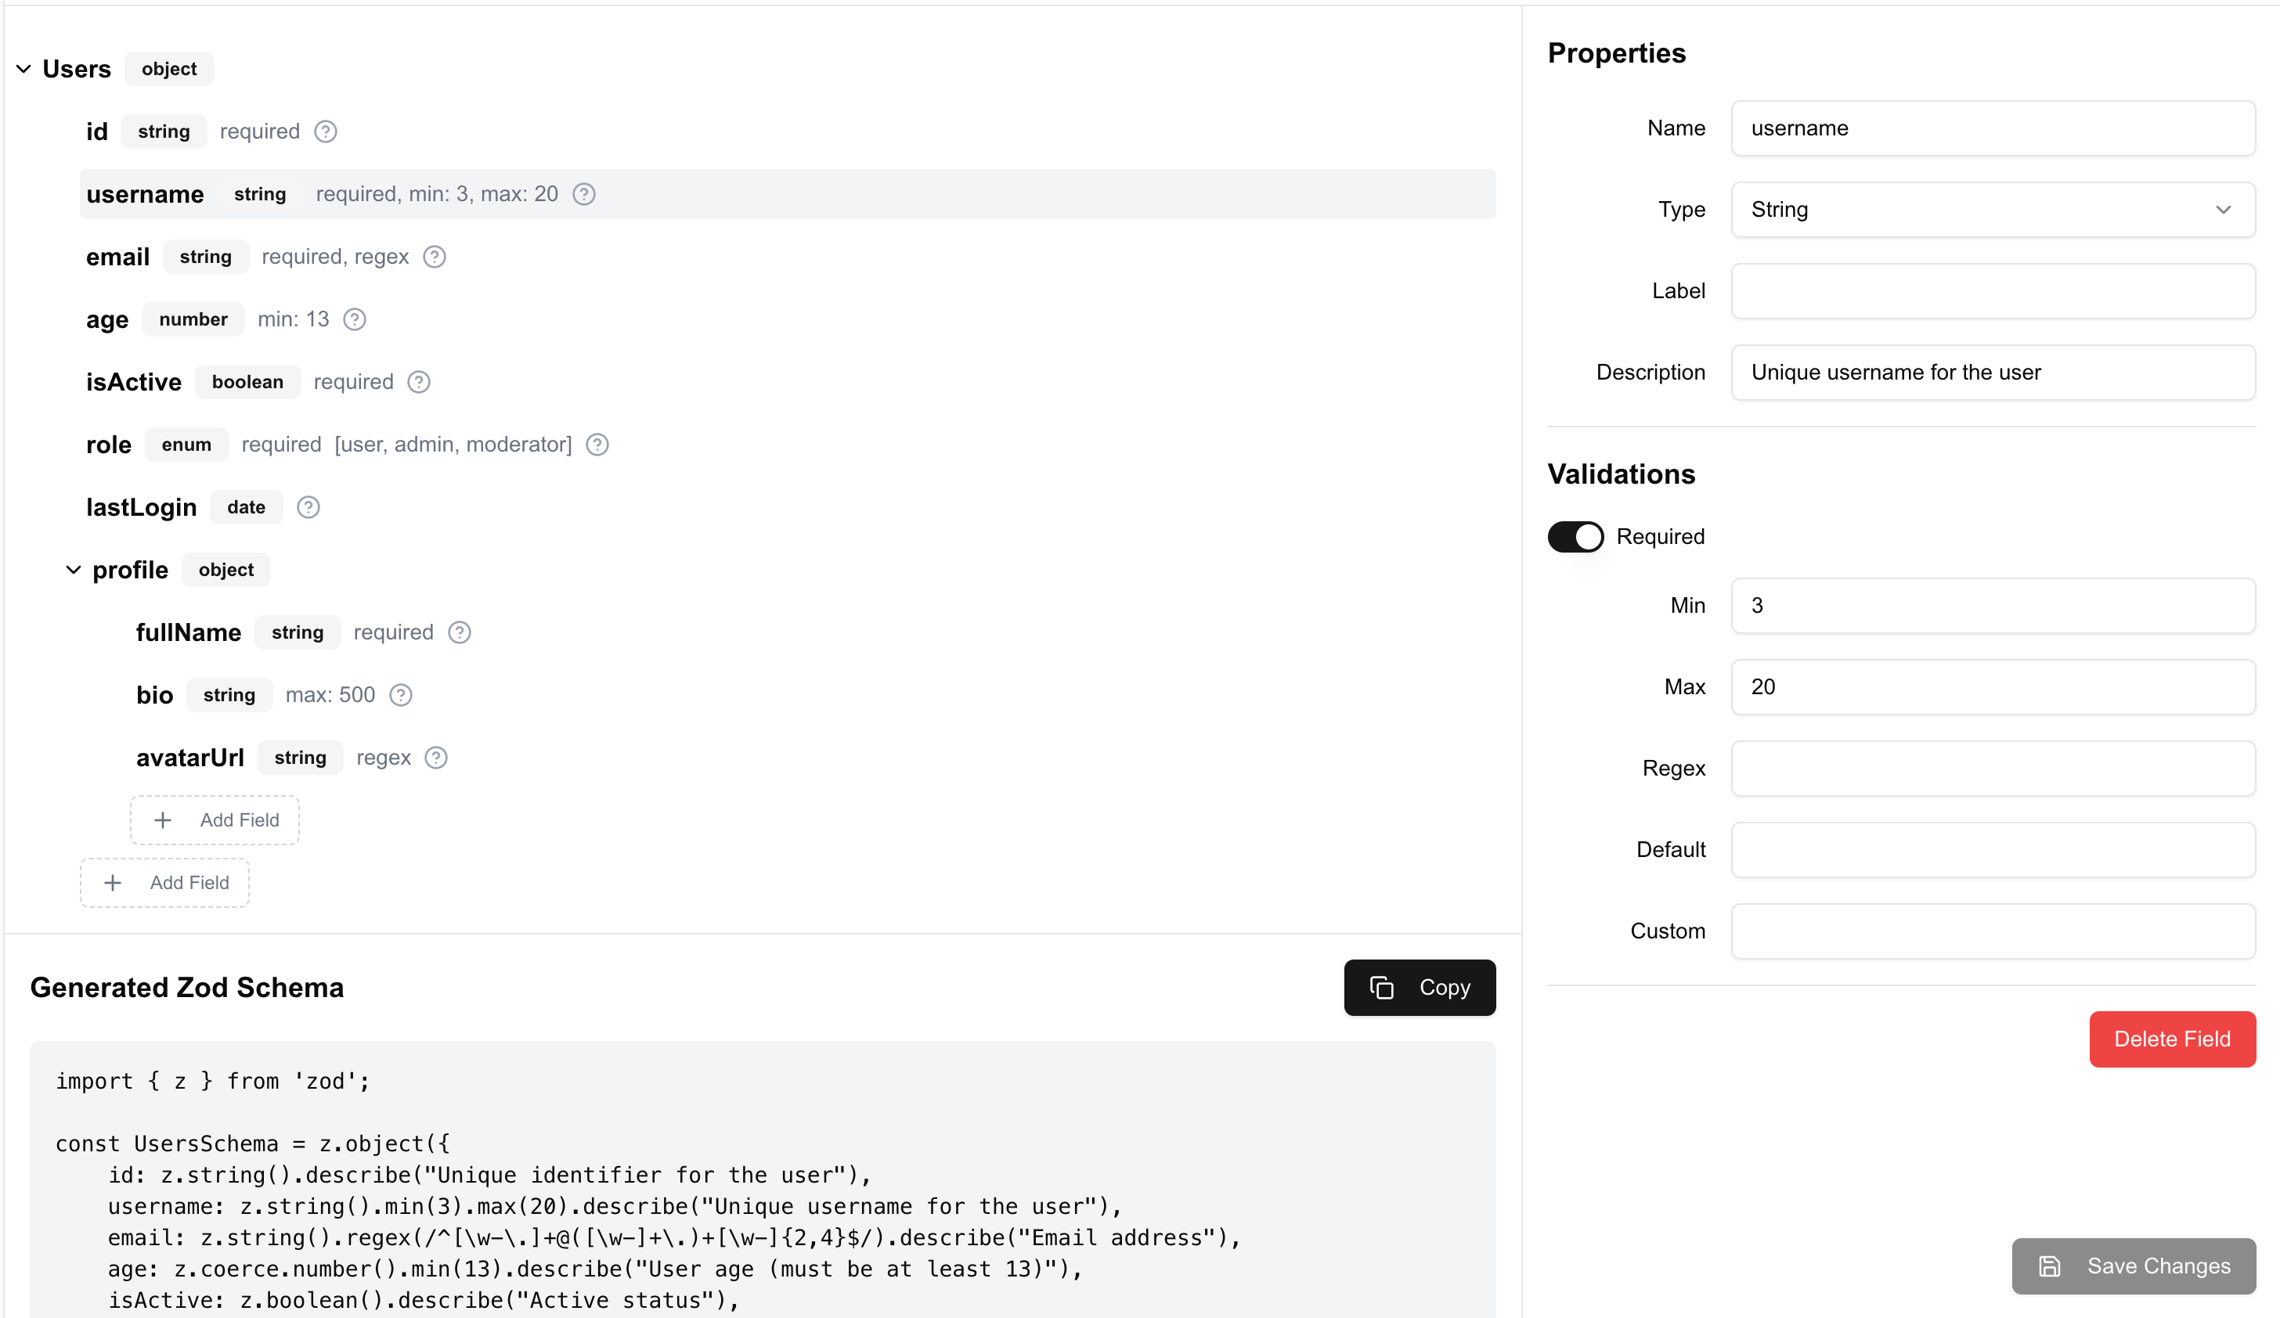Open the Type dropdown showing String
The image size is (2280, 1318).
[x=1993, y=210]
